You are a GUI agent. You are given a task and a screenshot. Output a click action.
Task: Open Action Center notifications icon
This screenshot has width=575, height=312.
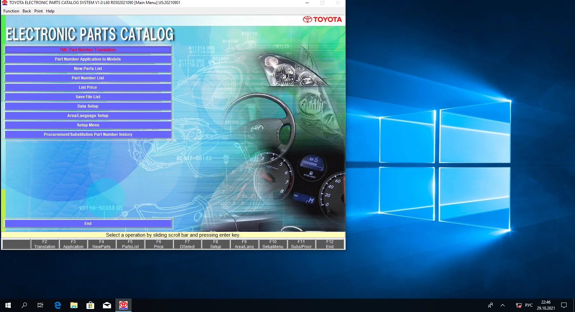pyautogui.click(x=564, y=305)
